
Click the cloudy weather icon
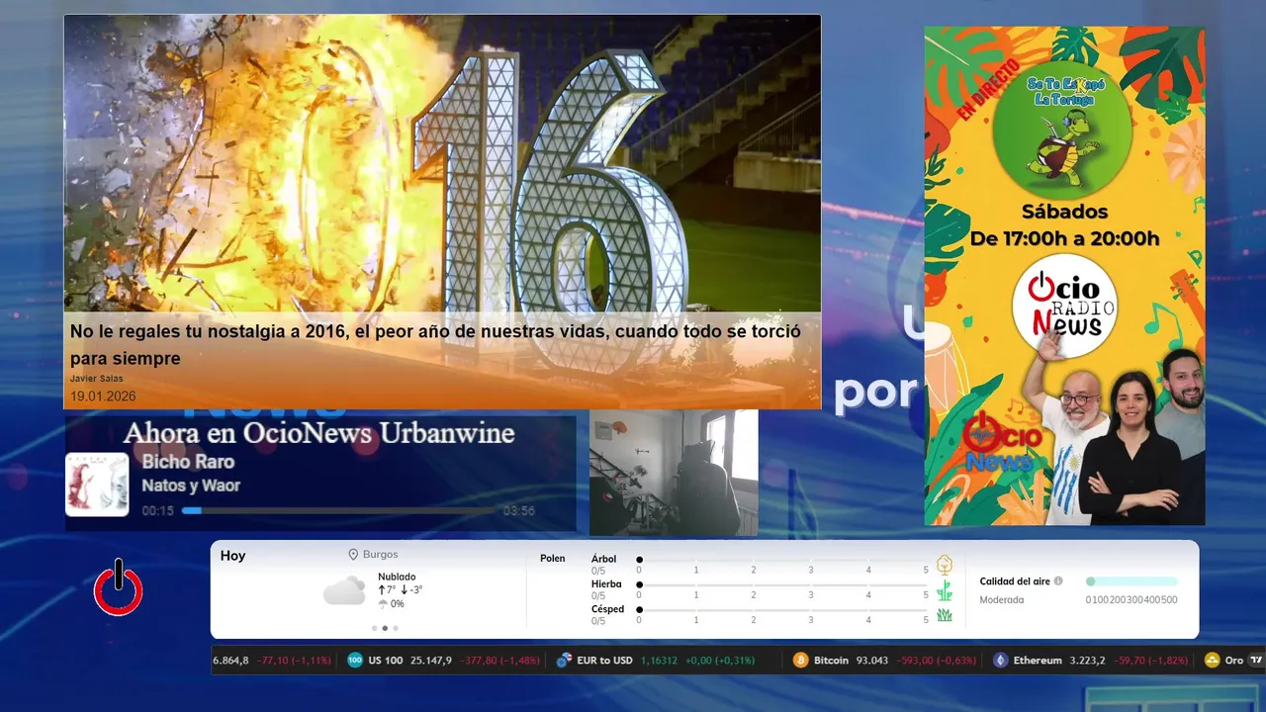point(344,591)
